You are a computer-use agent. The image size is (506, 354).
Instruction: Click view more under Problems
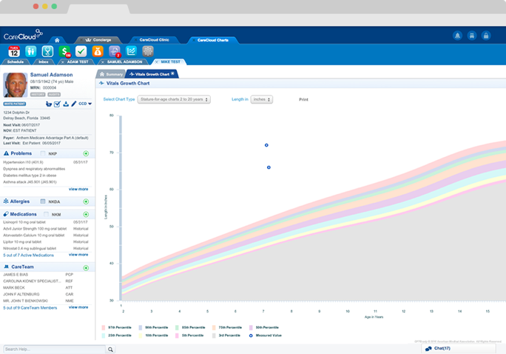(x=78, y=189)
